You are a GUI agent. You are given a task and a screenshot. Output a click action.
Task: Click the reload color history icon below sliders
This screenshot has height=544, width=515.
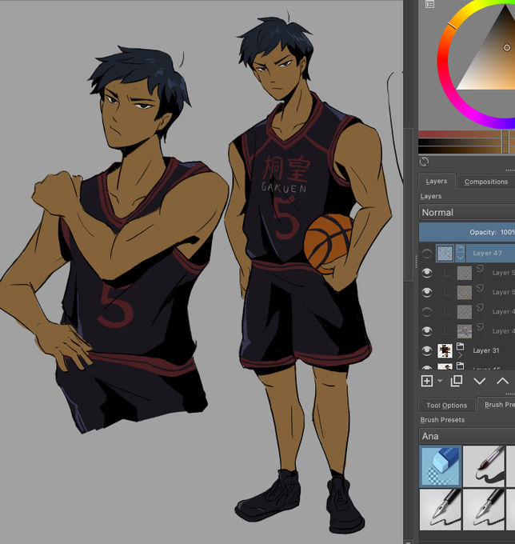tap(424, 162)
